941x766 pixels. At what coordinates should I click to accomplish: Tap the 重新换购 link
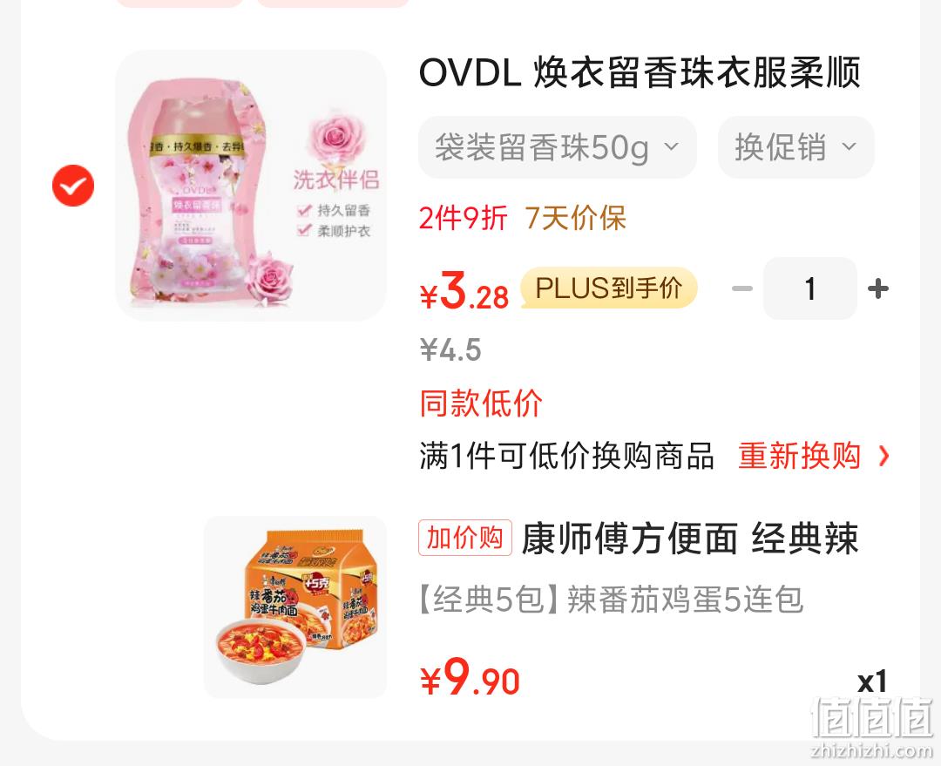pyautogui.click(x=799, y=456)
